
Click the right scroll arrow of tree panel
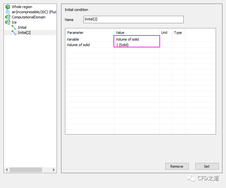click(53, 170)
